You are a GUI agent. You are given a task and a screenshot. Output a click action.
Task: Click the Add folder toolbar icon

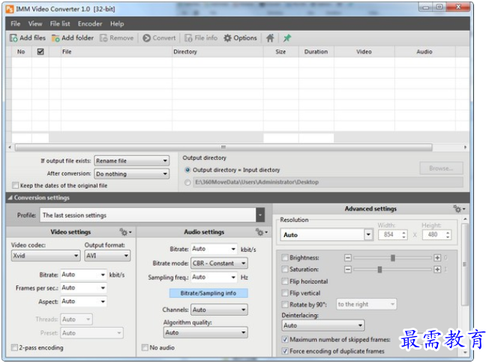coord(55,38)
